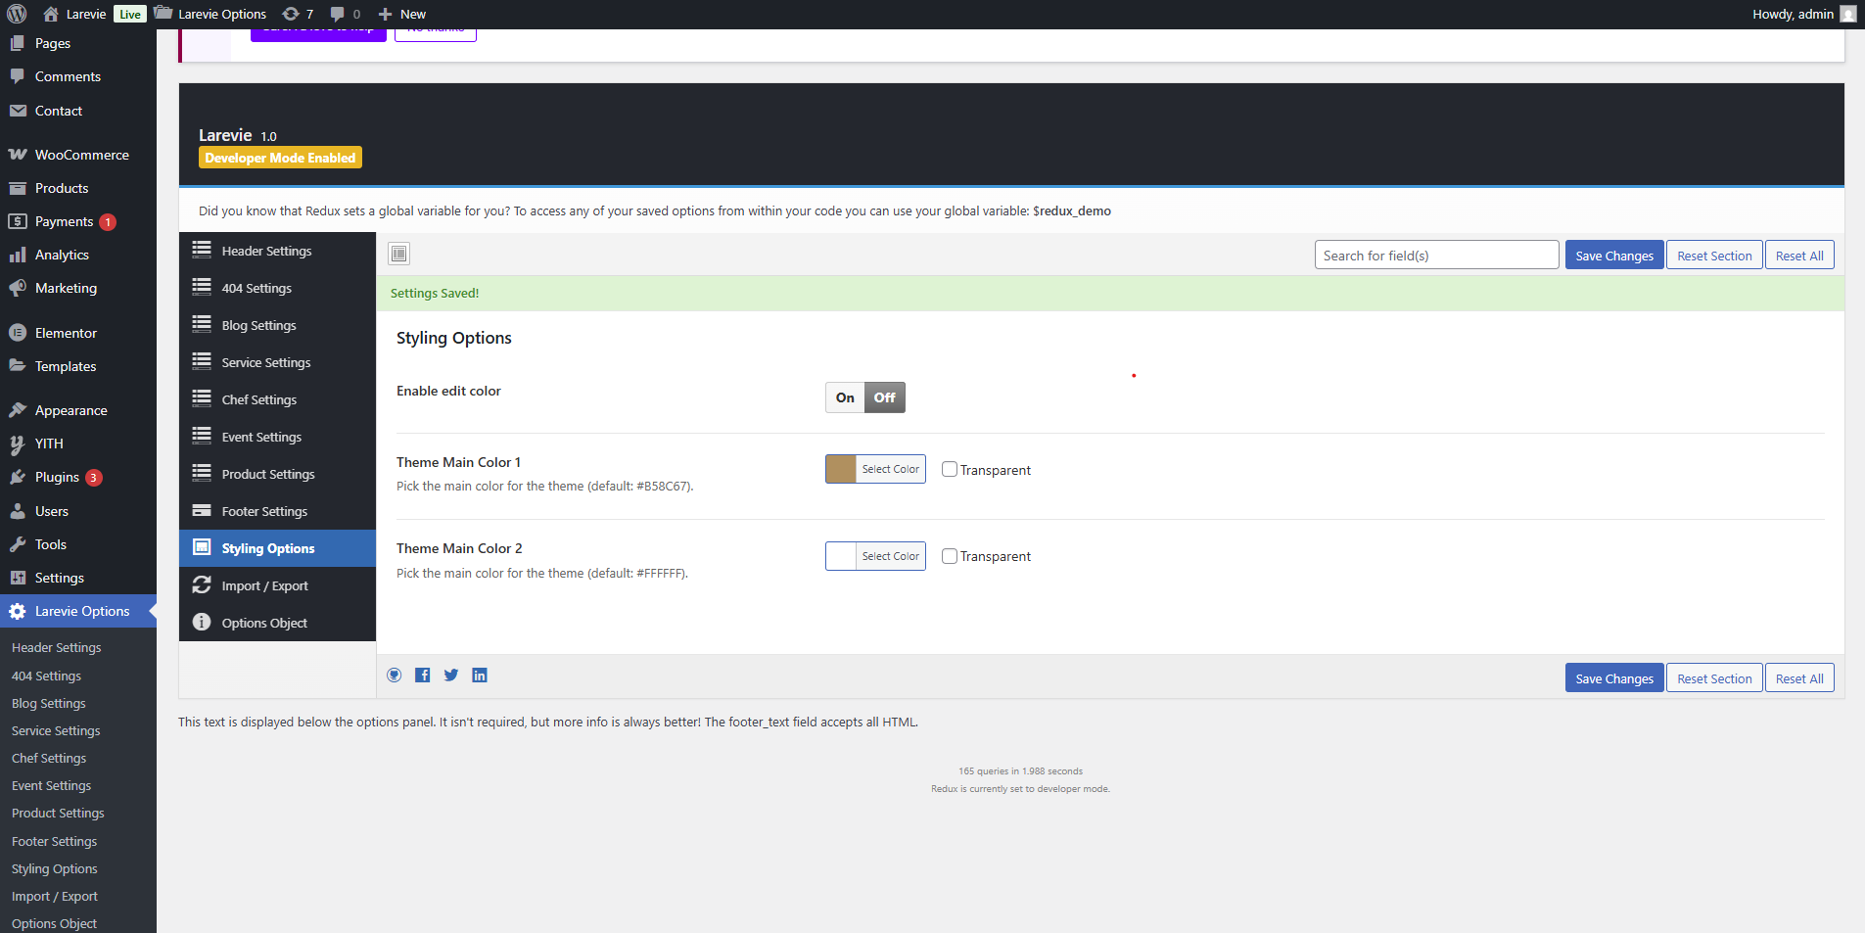Open the Twitter icon in panel footer
This screenshot has width=1865, height=933.
451,675
